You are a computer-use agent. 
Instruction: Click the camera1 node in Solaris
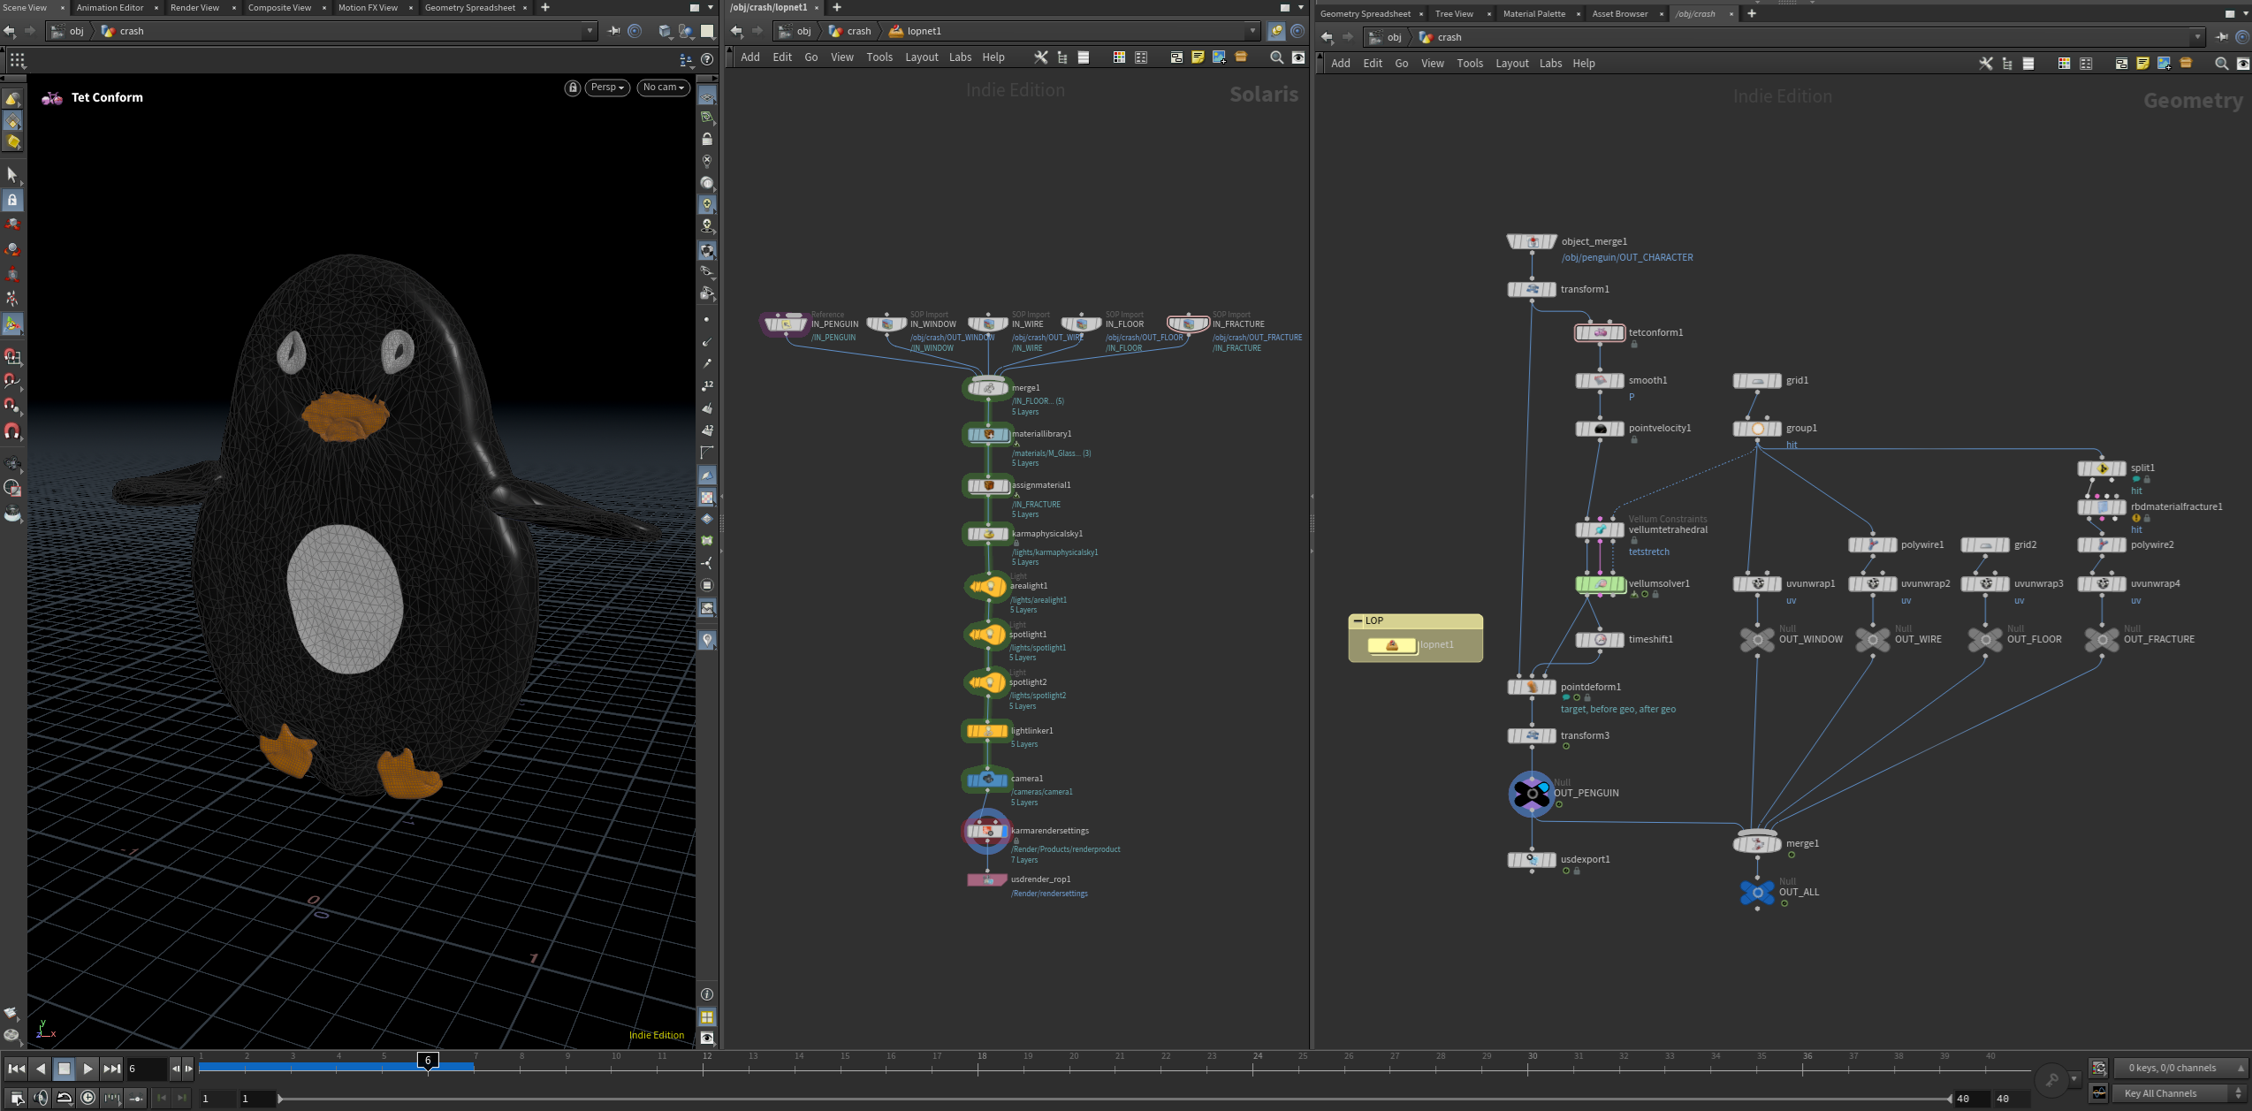[987, 780]
